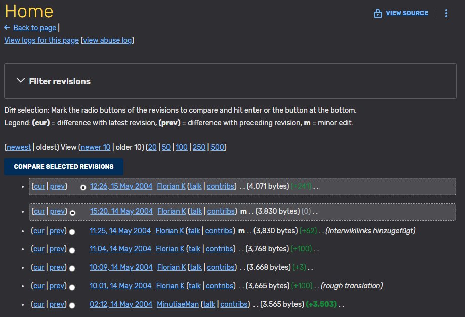View newer 10 revisions
Screen dimensions: 465x317
click(x=96, y=147)
